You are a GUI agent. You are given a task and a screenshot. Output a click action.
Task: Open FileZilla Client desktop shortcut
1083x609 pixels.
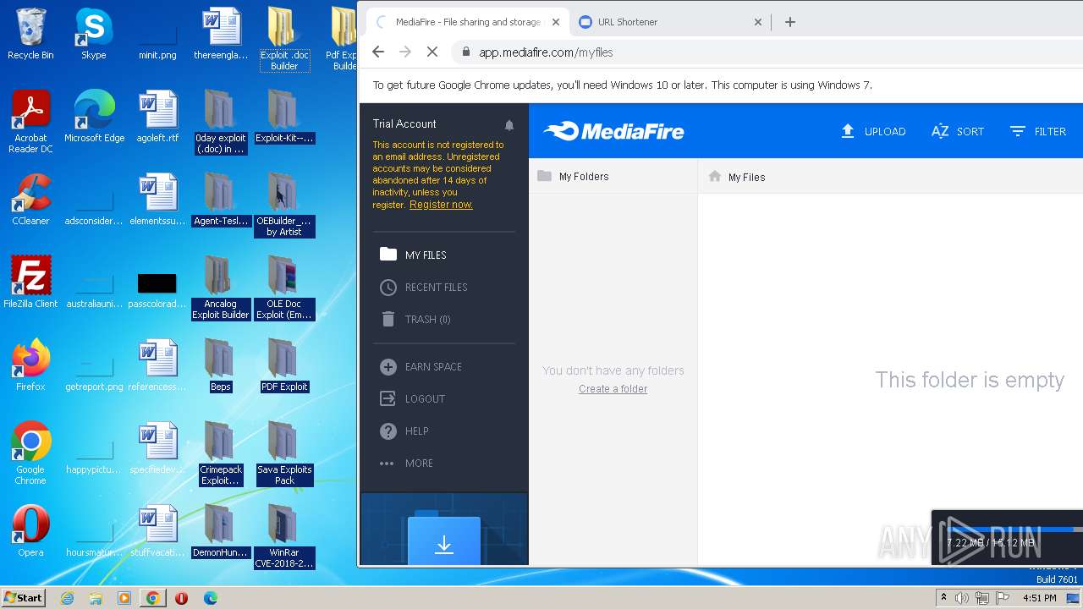pyautogui.click(x=30, y=283)
